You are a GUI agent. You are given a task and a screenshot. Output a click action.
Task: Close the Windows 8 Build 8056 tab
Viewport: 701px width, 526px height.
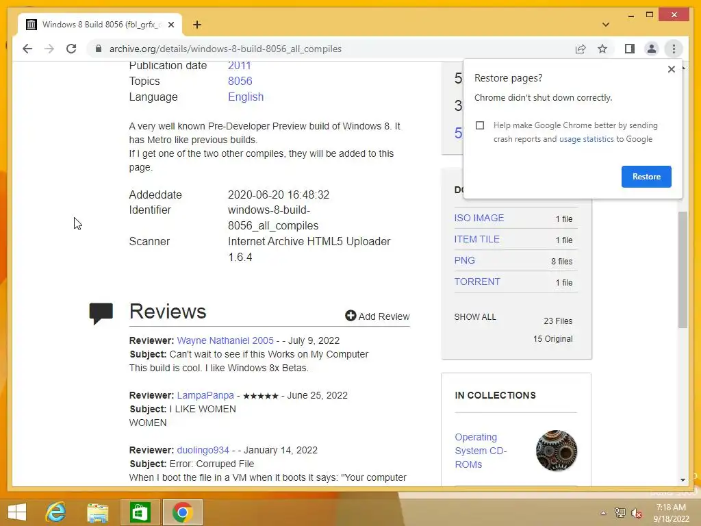(x=170, y=25)
